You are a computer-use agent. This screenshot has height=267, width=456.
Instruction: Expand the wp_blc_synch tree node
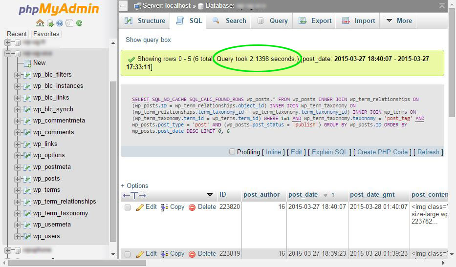pos(18,109)
